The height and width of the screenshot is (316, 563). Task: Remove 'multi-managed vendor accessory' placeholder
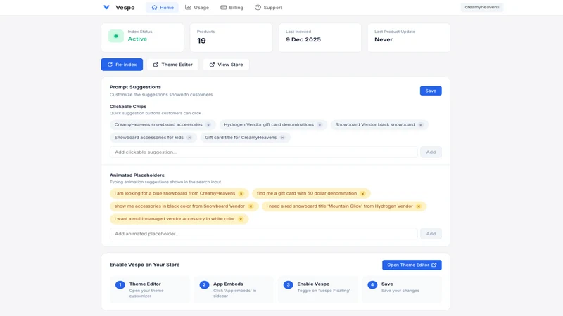241,219
